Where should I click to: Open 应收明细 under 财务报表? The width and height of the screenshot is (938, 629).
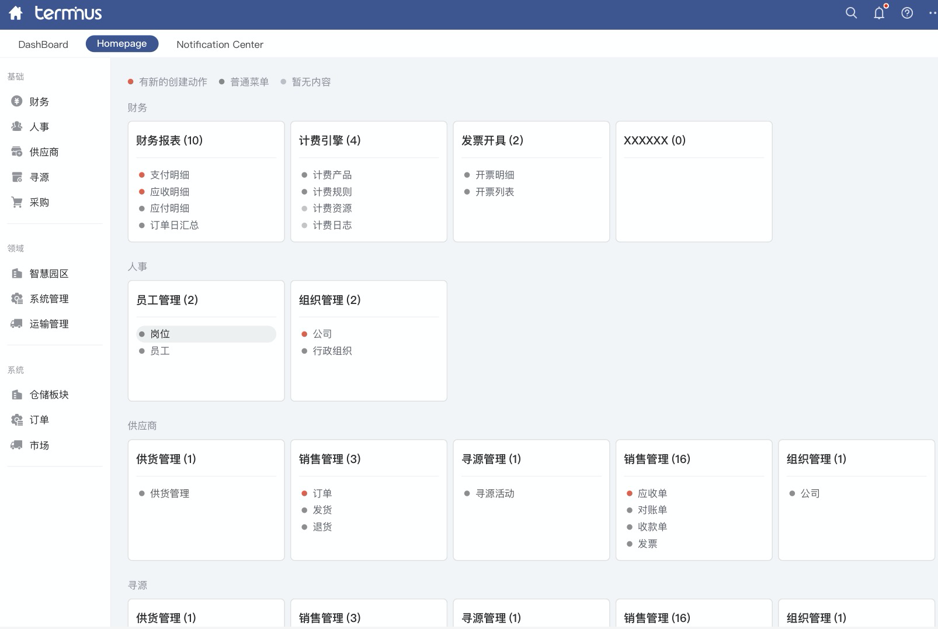(x=169, y=192)
